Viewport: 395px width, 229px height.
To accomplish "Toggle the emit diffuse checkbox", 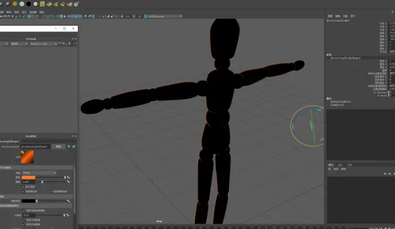I will (x=23, y=191).
